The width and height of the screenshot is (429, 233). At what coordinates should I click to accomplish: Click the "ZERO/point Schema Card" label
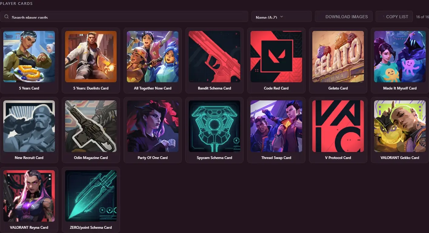(91, 228)
